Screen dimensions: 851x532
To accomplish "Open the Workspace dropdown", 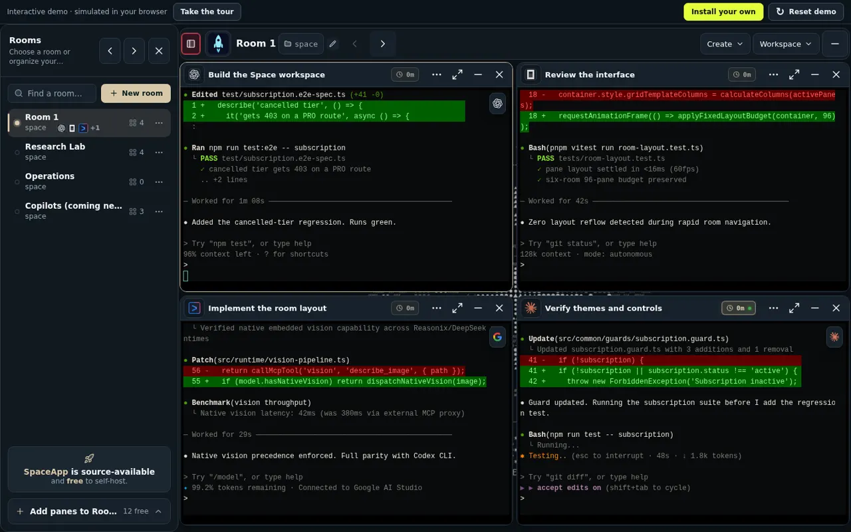I will click(786, 44).
